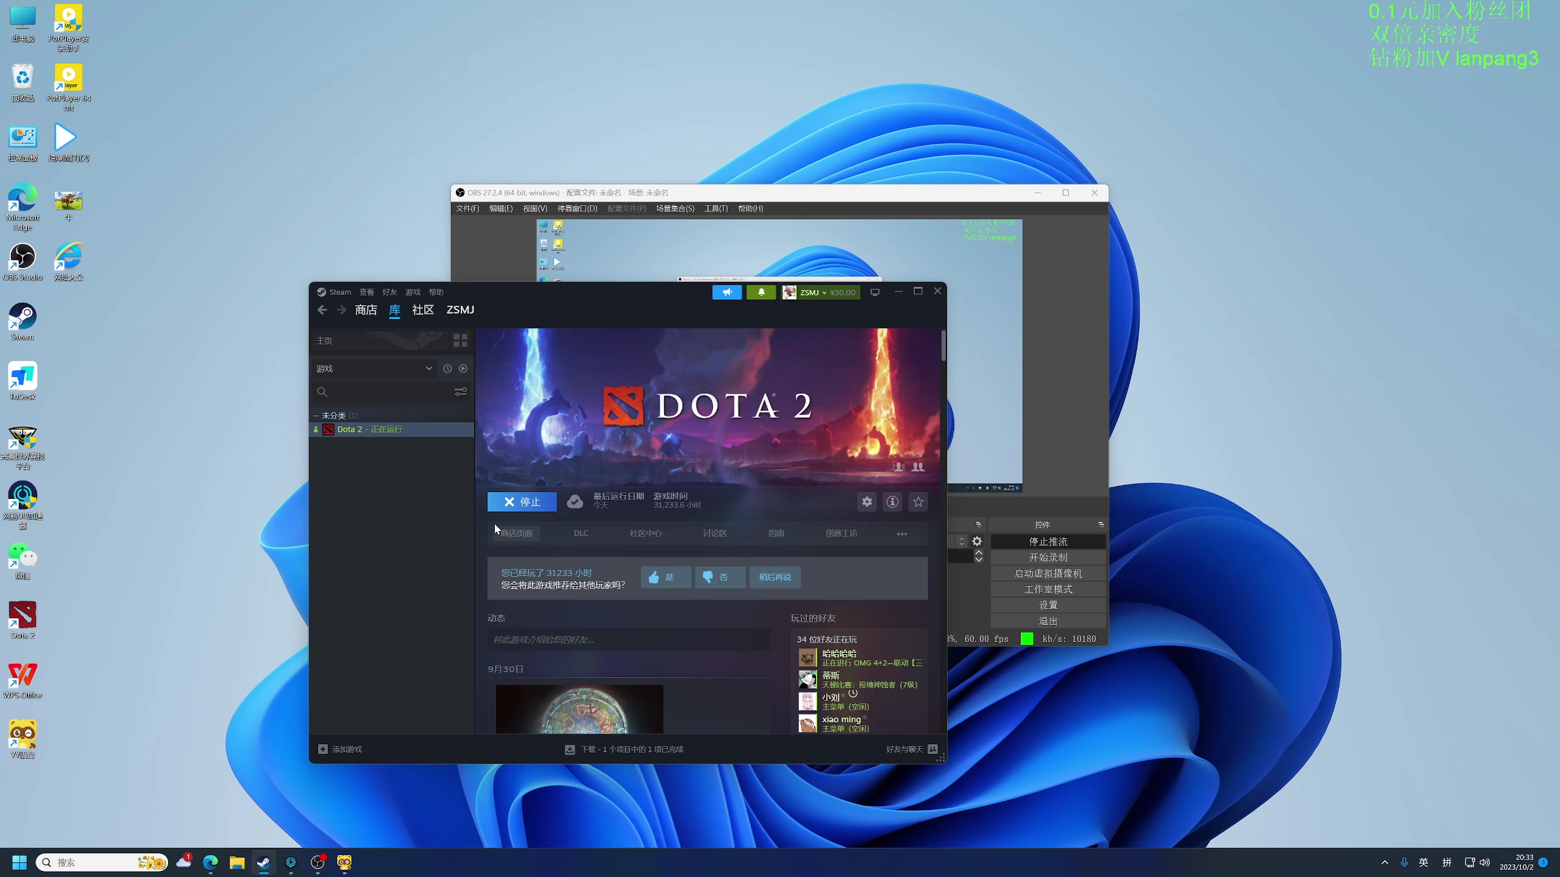
Task: Vote thumbs up recommend 是
Action: (665, 577)
